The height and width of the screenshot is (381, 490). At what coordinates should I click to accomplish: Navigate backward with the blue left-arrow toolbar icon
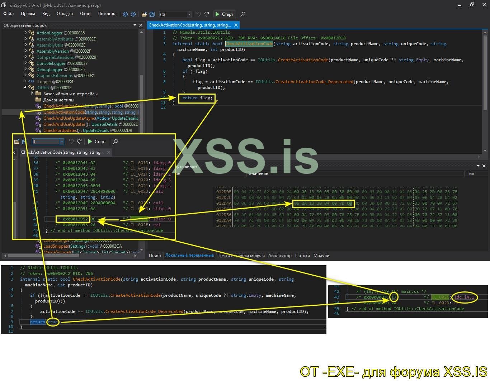[x=125, y=14]
